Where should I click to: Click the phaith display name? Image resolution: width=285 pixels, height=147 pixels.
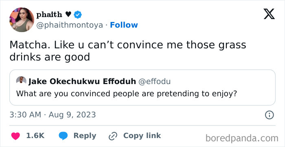[x=49, y=15]
